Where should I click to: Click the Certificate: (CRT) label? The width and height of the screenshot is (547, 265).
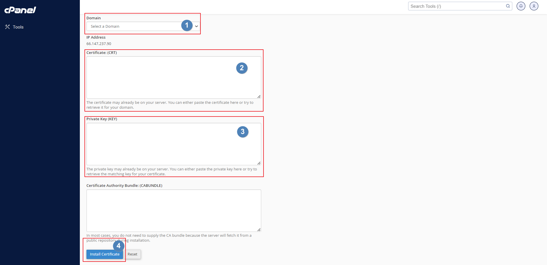(102, 53)
